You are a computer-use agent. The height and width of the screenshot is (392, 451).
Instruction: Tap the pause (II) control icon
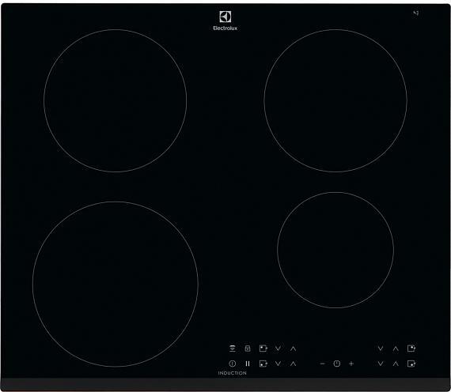[248, 364]
